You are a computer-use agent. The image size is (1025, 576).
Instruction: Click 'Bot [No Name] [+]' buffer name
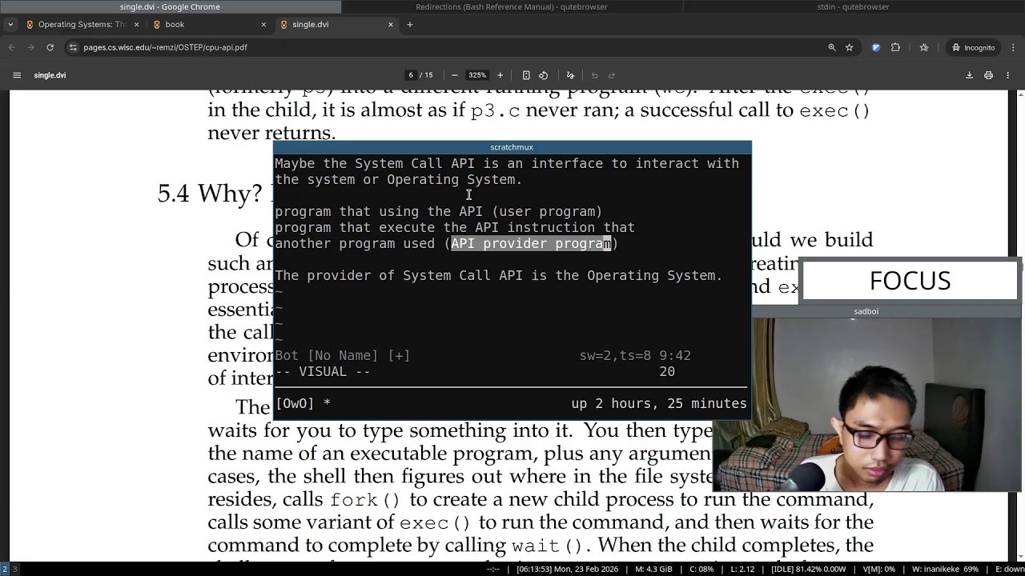point(343,355)
